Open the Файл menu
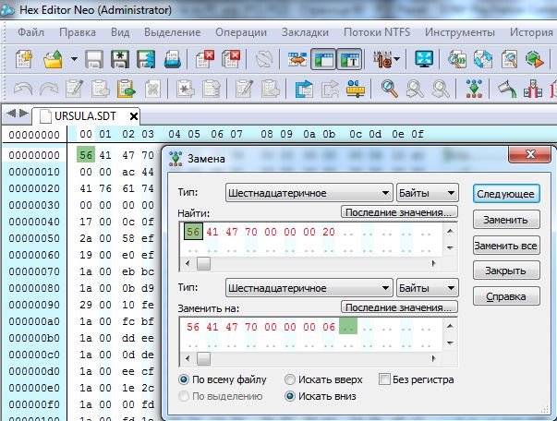557x421 pixels. click(30, 32)
